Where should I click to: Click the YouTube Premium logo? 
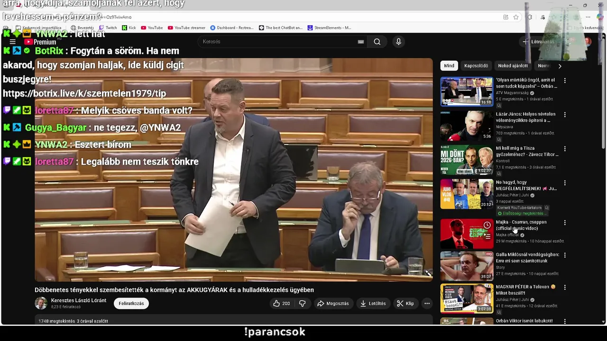pos(40,42)
